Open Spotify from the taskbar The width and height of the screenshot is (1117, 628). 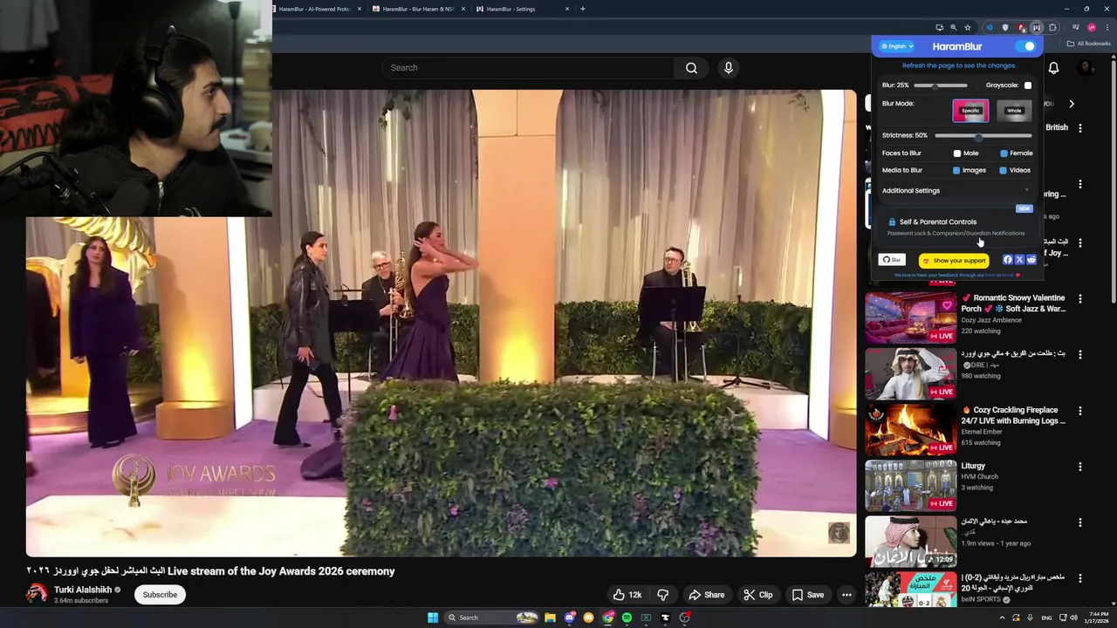click(x=627, y=618)
